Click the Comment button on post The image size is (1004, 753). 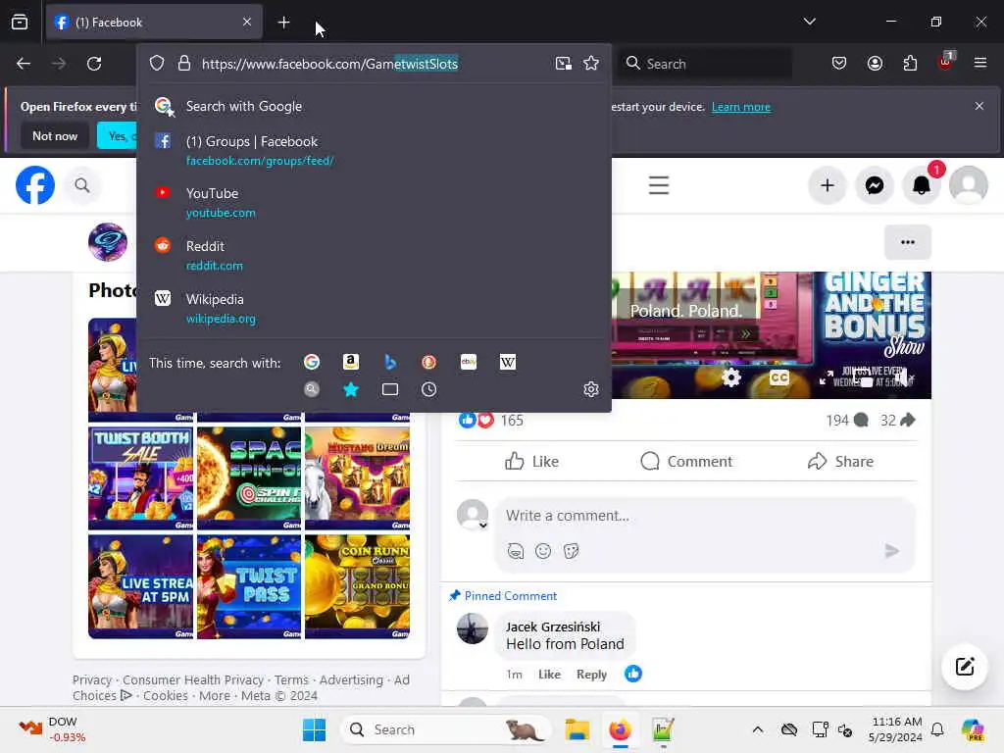686,461
